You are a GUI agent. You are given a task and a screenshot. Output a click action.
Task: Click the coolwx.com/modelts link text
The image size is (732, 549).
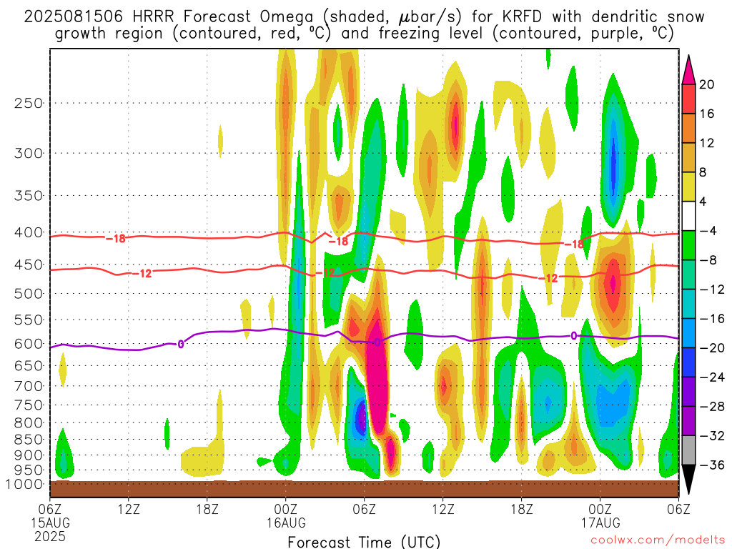point(658,540)
